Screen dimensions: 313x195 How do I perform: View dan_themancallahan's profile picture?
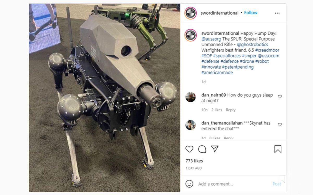[190, 125]
